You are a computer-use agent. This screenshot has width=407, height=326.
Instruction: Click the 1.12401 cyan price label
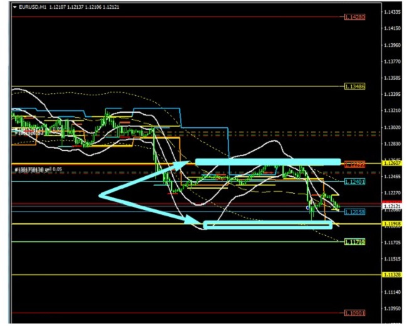click(354, 182)
